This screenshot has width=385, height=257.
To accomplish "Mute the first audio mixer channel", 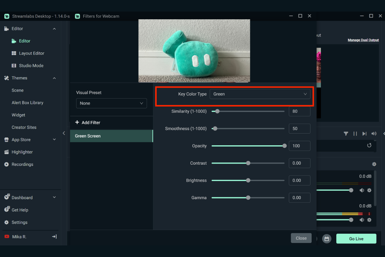I will tap(362, 190).
